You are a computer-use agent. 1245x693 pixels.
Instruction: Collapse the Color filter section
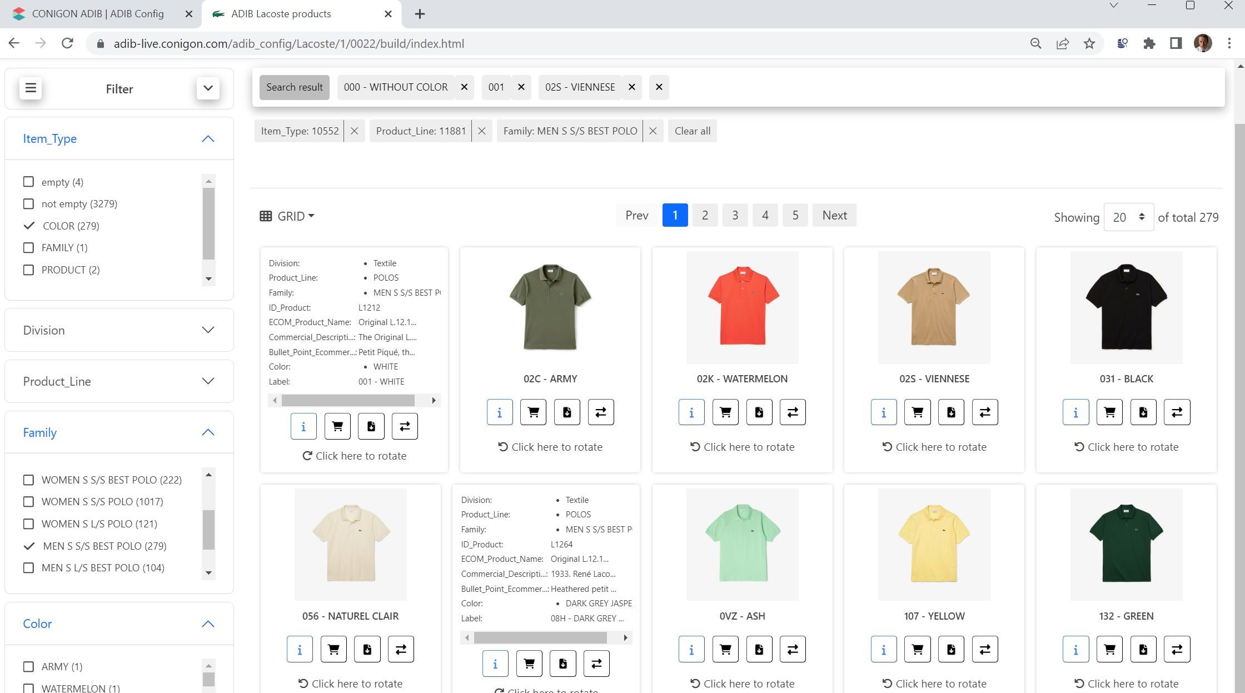pyautogui.click(x=208, y=624)
